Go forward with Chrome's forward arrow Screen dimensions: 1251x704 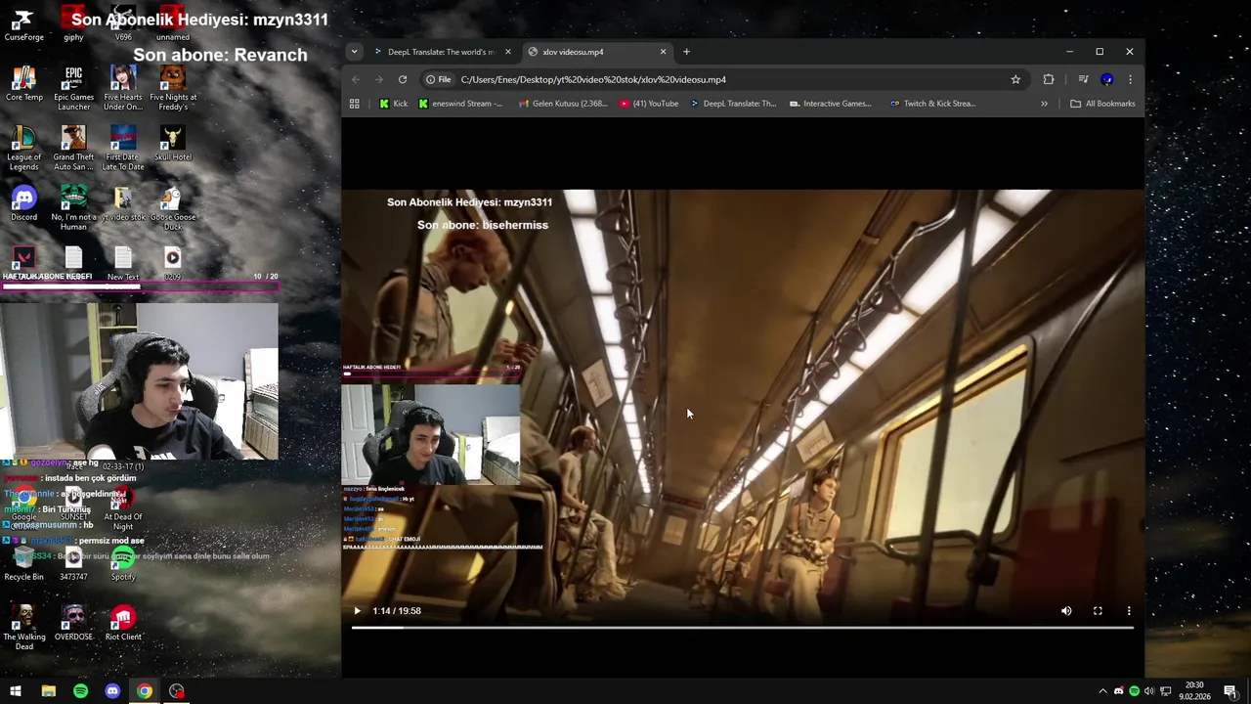click(379, 79)
